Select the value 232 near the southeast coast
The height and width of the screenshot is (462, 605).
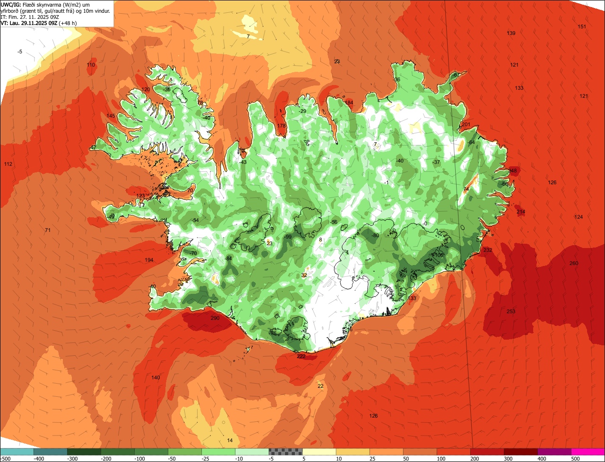pyautogui.click(x=488, y=250)
